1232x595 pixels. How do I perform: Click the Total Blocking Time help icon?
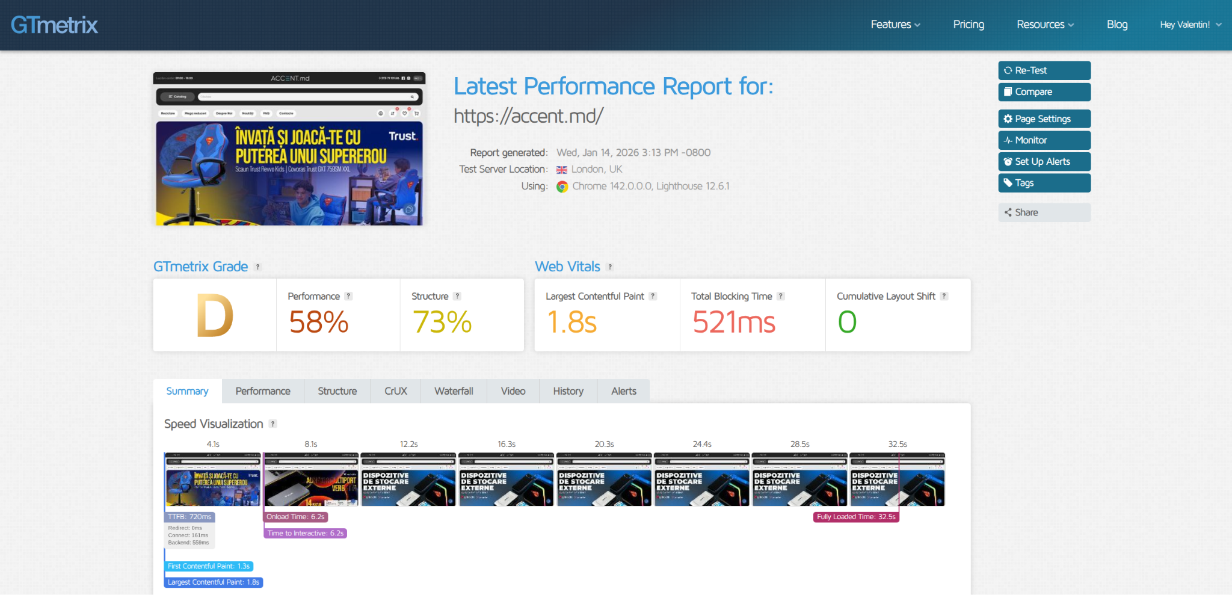pos(780,296)
